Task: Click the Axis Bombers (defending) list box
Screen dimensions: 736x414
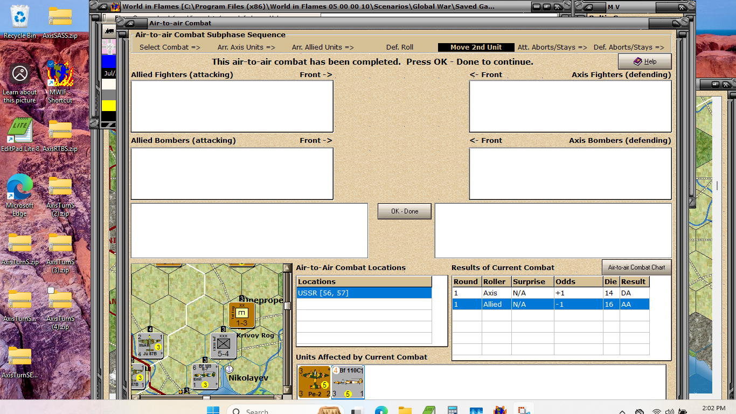Action: click(x=571, y=174)
